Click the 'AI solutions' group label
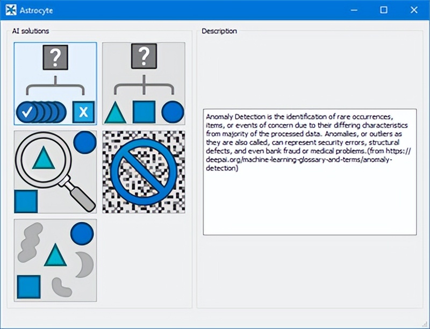430x329 pixels. coord(31,31)
